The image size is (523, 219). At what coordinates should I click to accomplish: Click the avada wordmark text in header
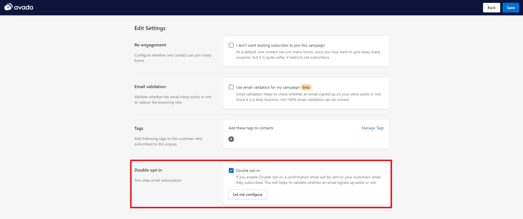pyautogui.click(x=24, y=8)
